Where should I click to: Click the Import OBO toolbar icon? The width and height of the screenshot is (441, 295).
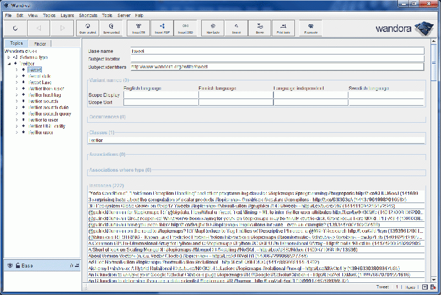(x=185, y=28)
